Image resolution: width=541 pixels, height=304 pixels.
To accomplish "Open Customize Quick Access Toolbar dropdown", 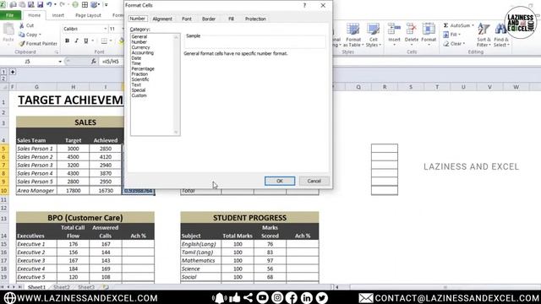I will (x=107, y=5).
